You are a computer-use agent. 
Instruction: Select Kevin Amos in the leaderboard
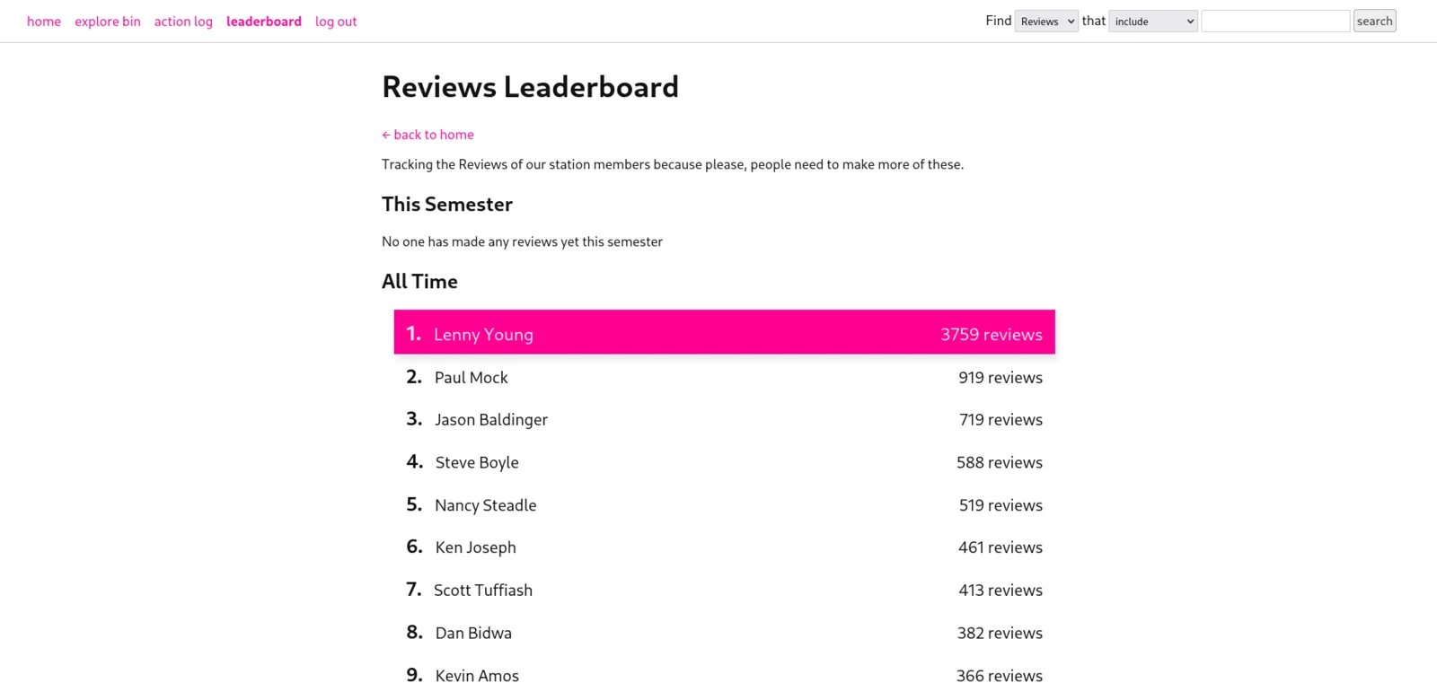point(725,675)
